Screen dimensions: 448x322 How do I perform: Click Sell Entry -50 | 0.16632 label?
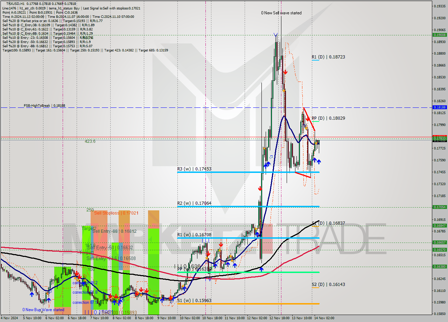point(110,247)
